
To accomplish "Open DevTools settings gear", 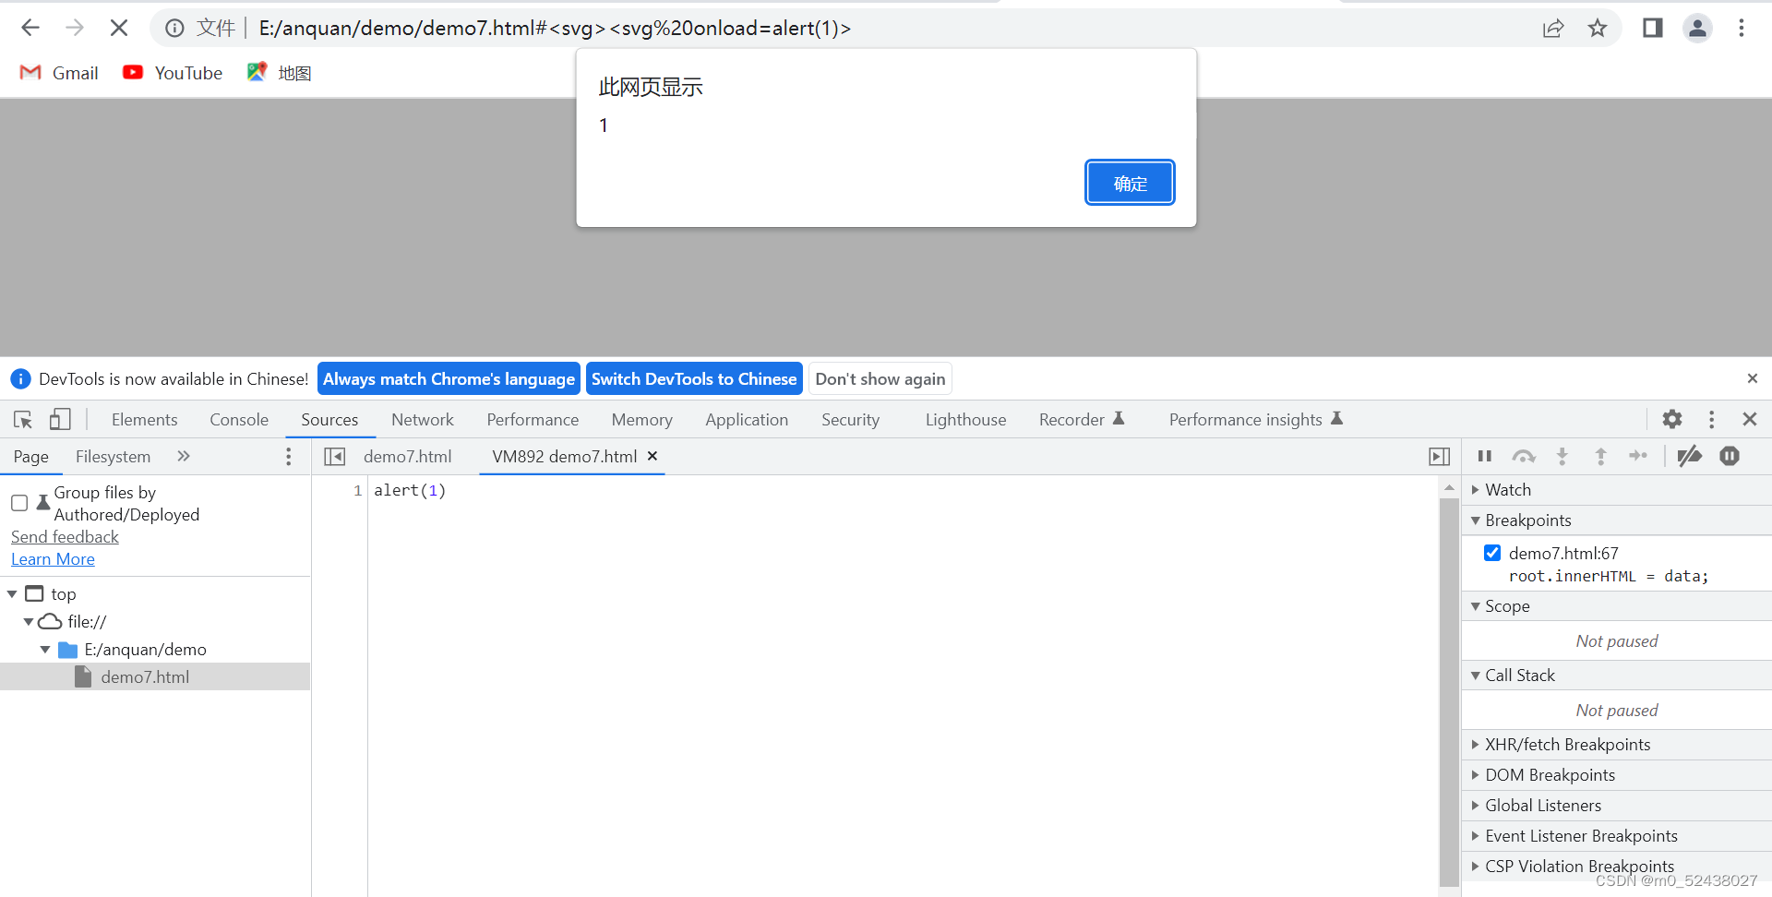I will [x=1672, y=420].
